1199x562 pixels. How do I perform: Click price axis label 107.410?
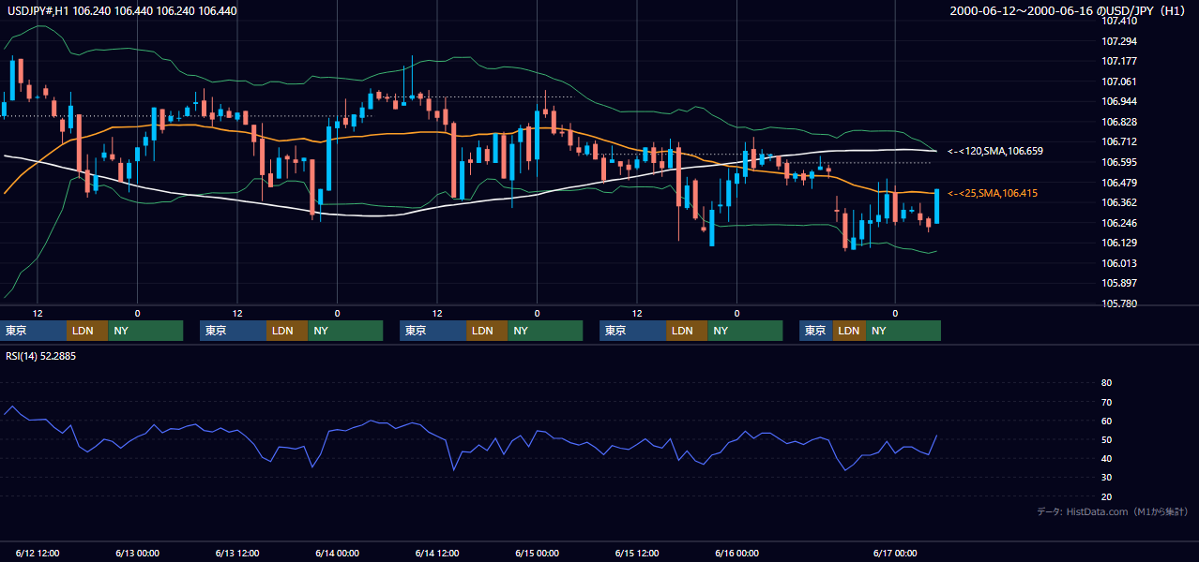(x=1119, y=21)
